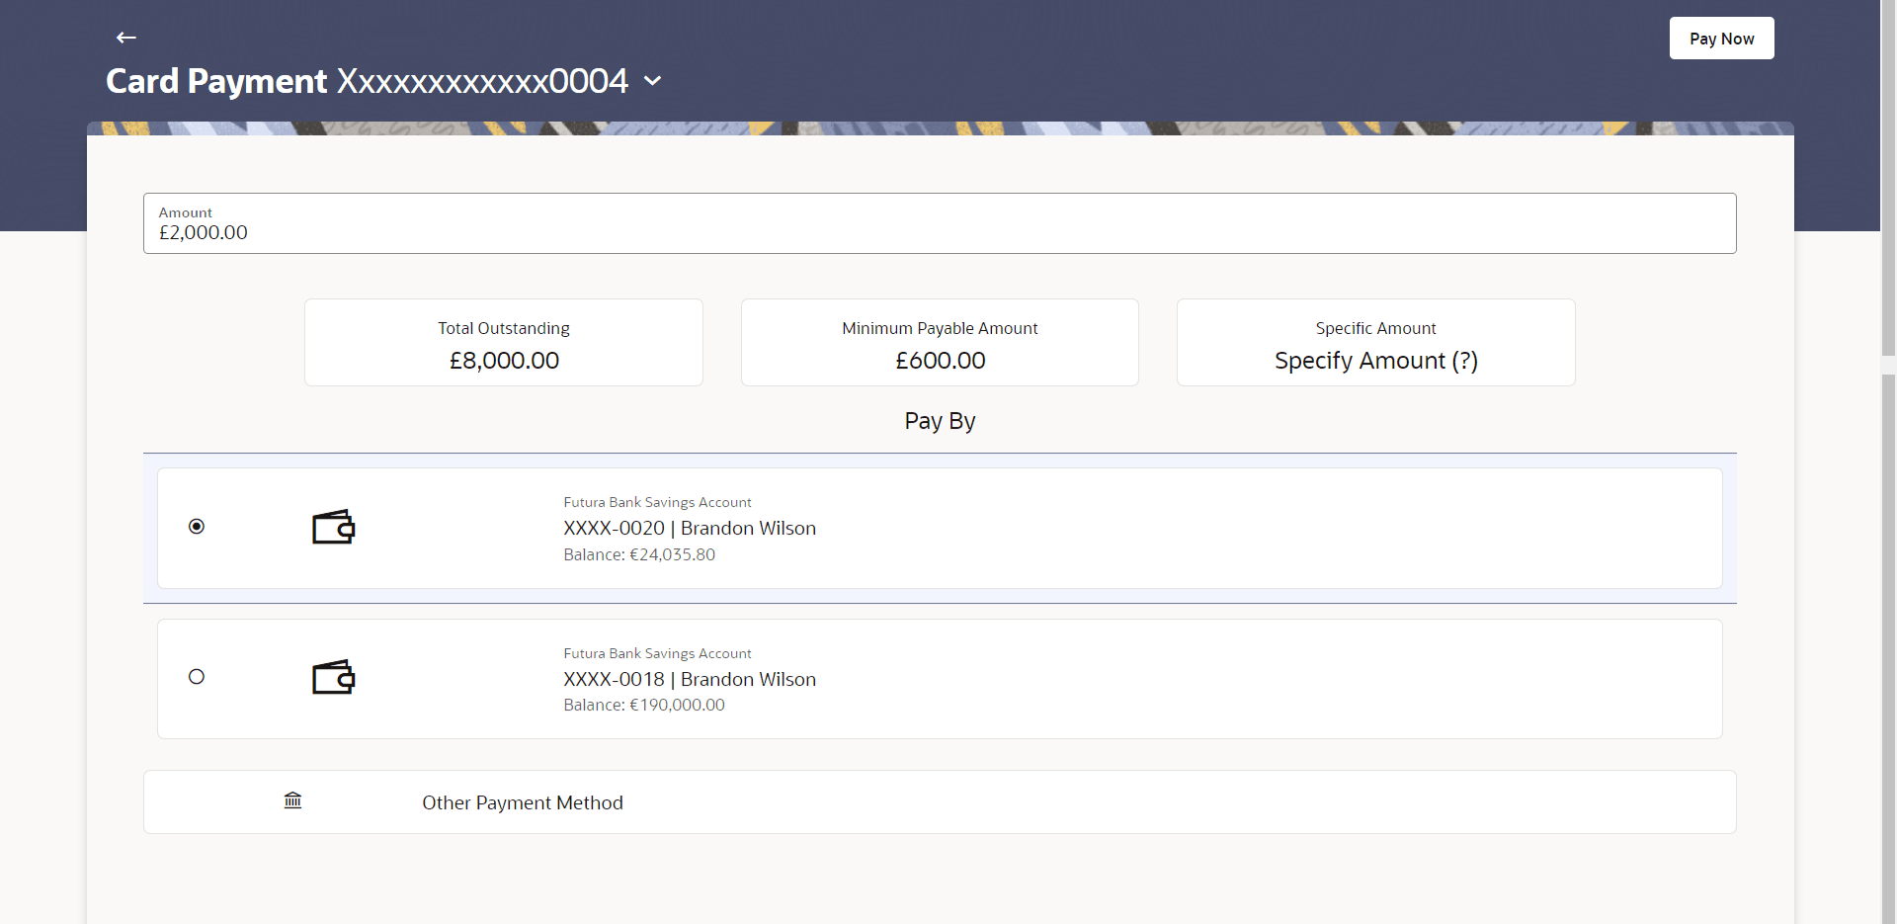
Task: Click the Card Payment heading text
Action: coord(216,81)
